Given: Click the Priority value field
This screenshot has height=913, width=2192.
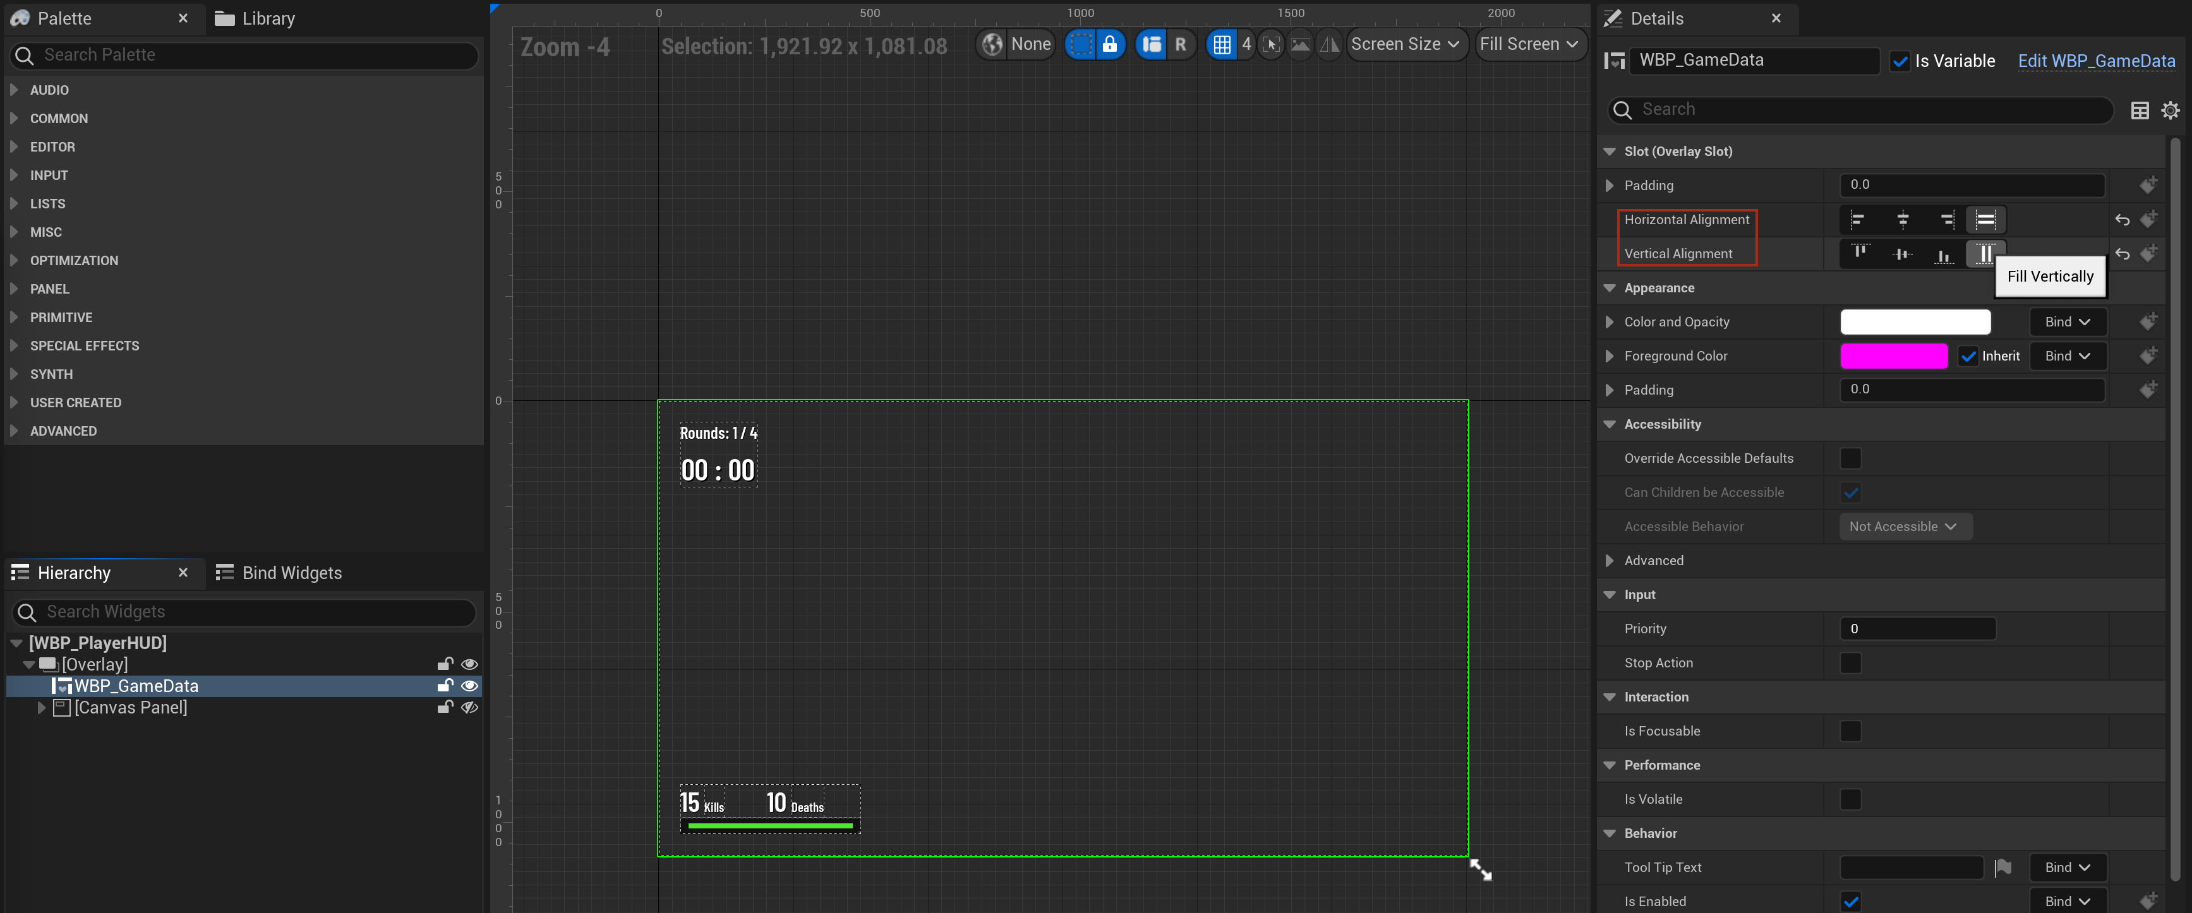Looking at the screenshot, I should point(1917,629).
